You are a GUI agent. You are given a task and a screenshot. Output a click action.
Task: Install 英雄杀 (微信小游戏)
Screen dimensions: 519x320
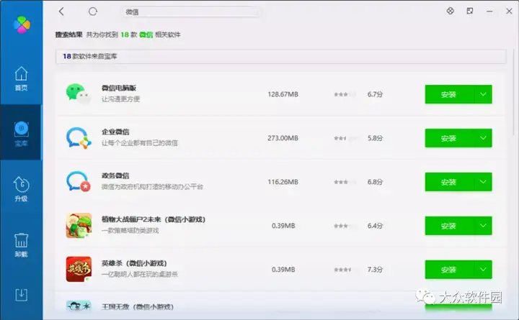pos(449,270)
